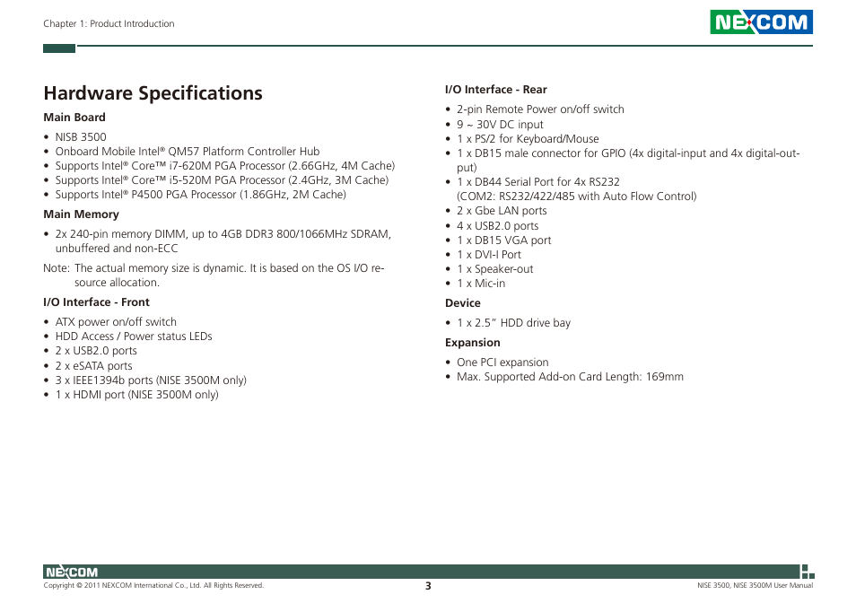Click the "NISE 3500, NISE 3500M User Manual" footer text
The width and height of the screenshot is (856, 603).
coord(755,586)
